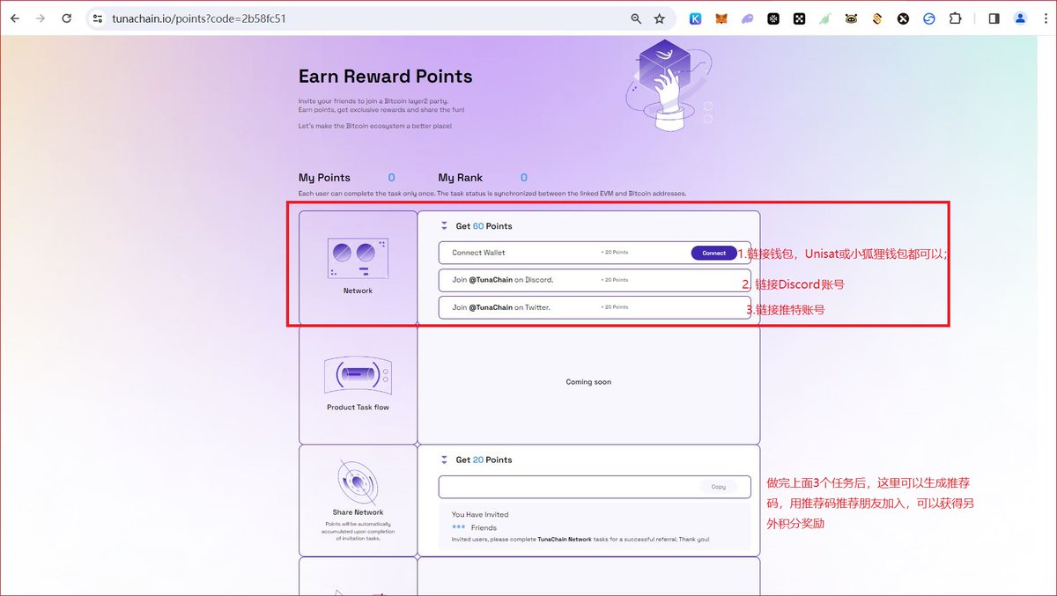This screenshot has width=1057, height=596.
Task: Open the browser zoom magnifier icon
Action: point(636,18)
